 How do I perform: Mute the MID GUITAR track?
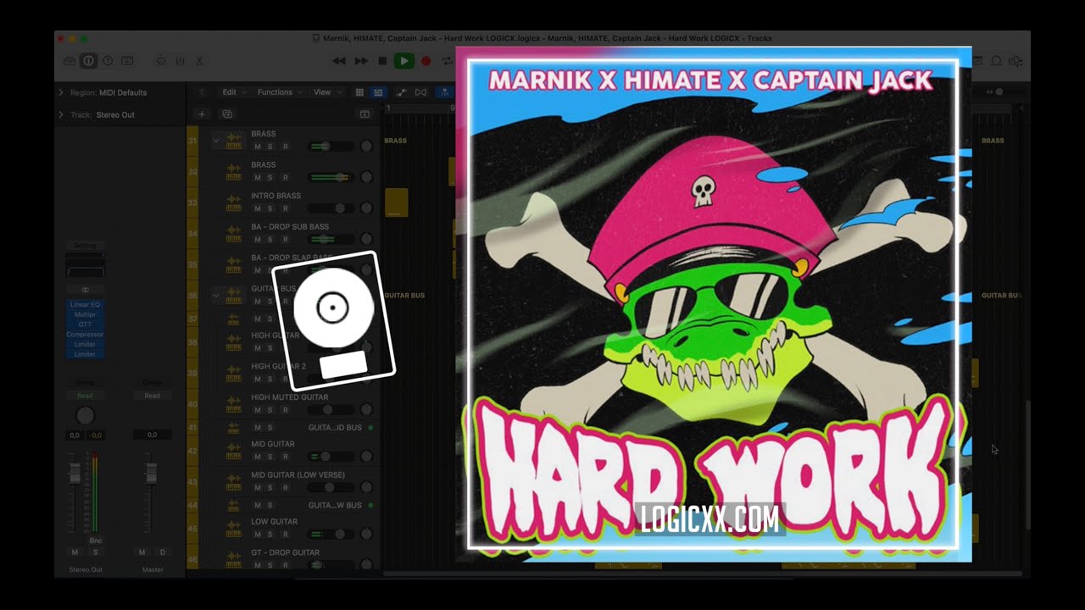click(x=258, y=457)
